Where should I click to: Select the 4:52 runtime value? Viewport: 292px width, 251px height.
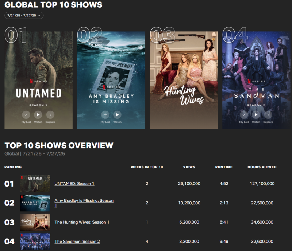pos(224,184)
